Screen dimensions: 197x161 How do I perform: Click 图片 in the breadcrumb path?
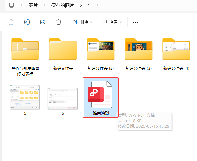(33, 5)
